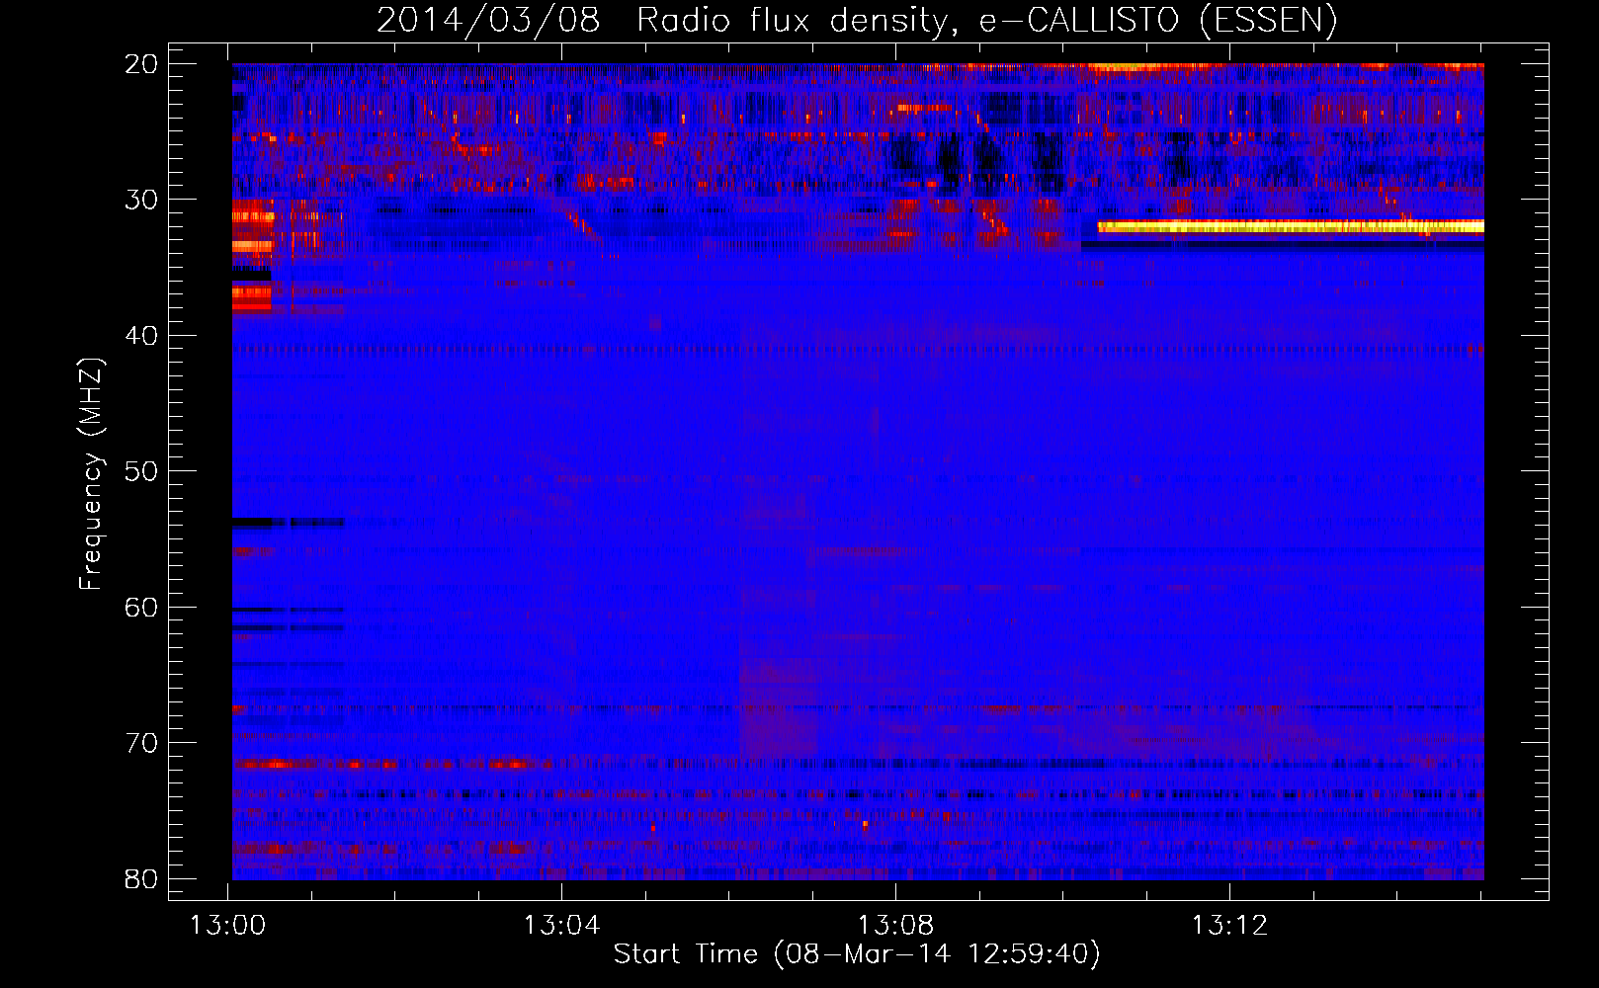This screenshot has height=988, width=1599.
Task: Click the plot title '2014/03/08 Radio flux density'
Action: [x=666, y=21]
